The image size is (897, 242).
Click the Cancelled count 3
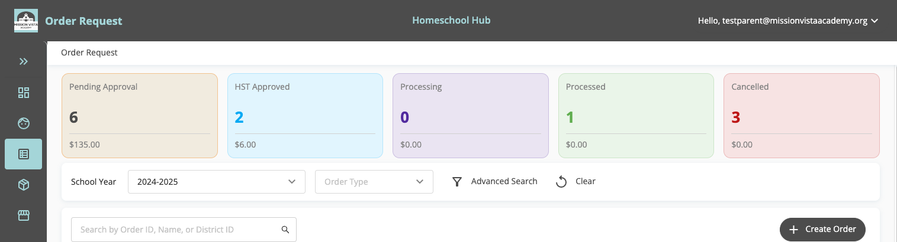[736, 117]
